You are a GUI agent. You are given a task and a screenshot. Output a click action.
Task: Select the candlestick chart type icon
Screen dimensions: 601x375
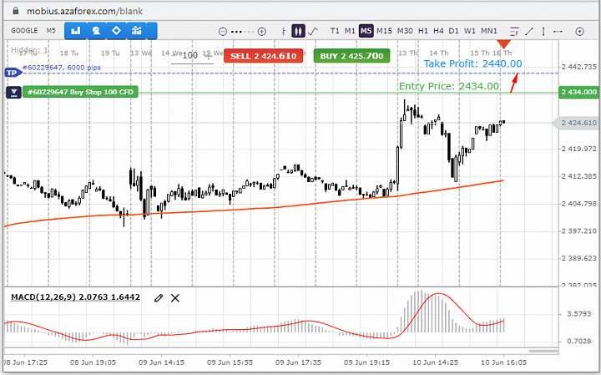298,31
